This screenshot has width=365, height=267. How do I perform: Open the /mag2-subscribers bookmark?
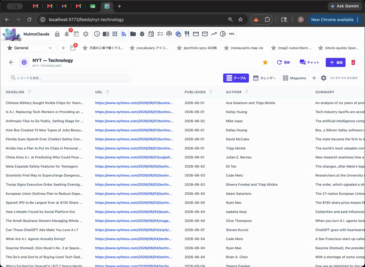click(x=291, y=48)
